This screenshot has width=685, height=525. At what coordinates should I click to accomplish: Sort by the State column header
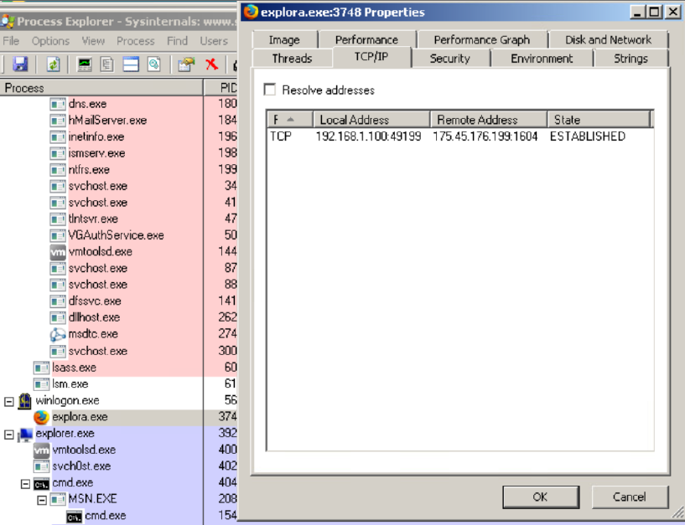point(599,119)
